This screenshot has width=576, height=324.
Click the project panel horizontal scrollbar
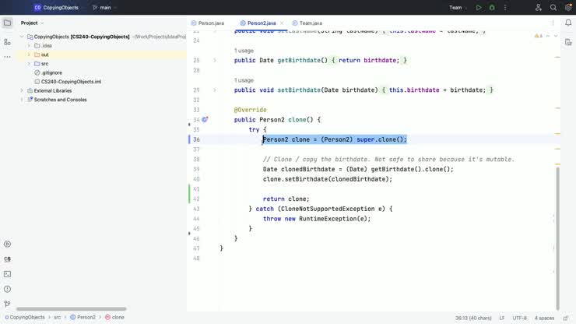coord(60,309)
